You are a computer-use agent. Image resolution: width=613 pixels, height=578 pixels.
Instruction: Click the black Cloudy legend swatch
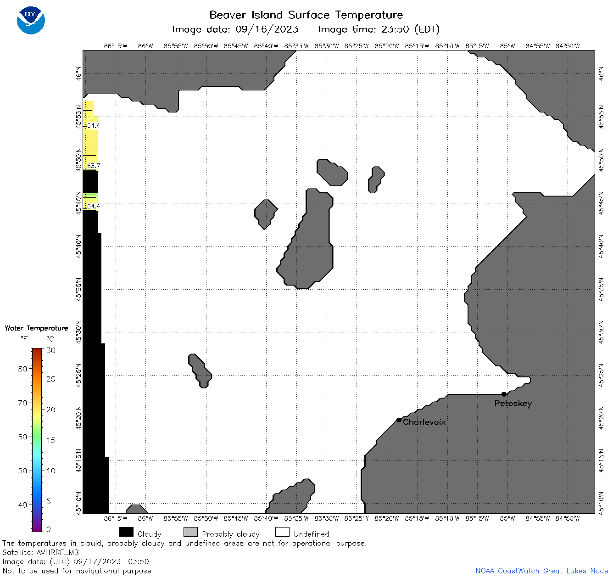click(x=126, y=532)
